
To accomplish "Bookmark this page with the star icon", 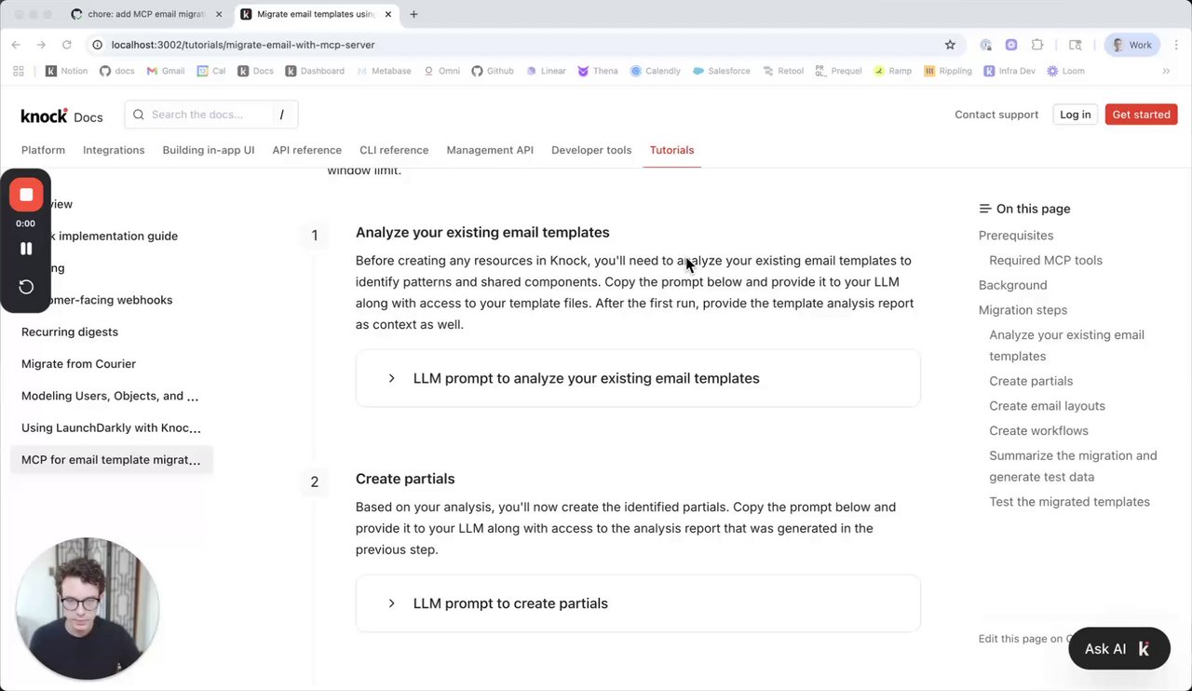I will (950, 45).
